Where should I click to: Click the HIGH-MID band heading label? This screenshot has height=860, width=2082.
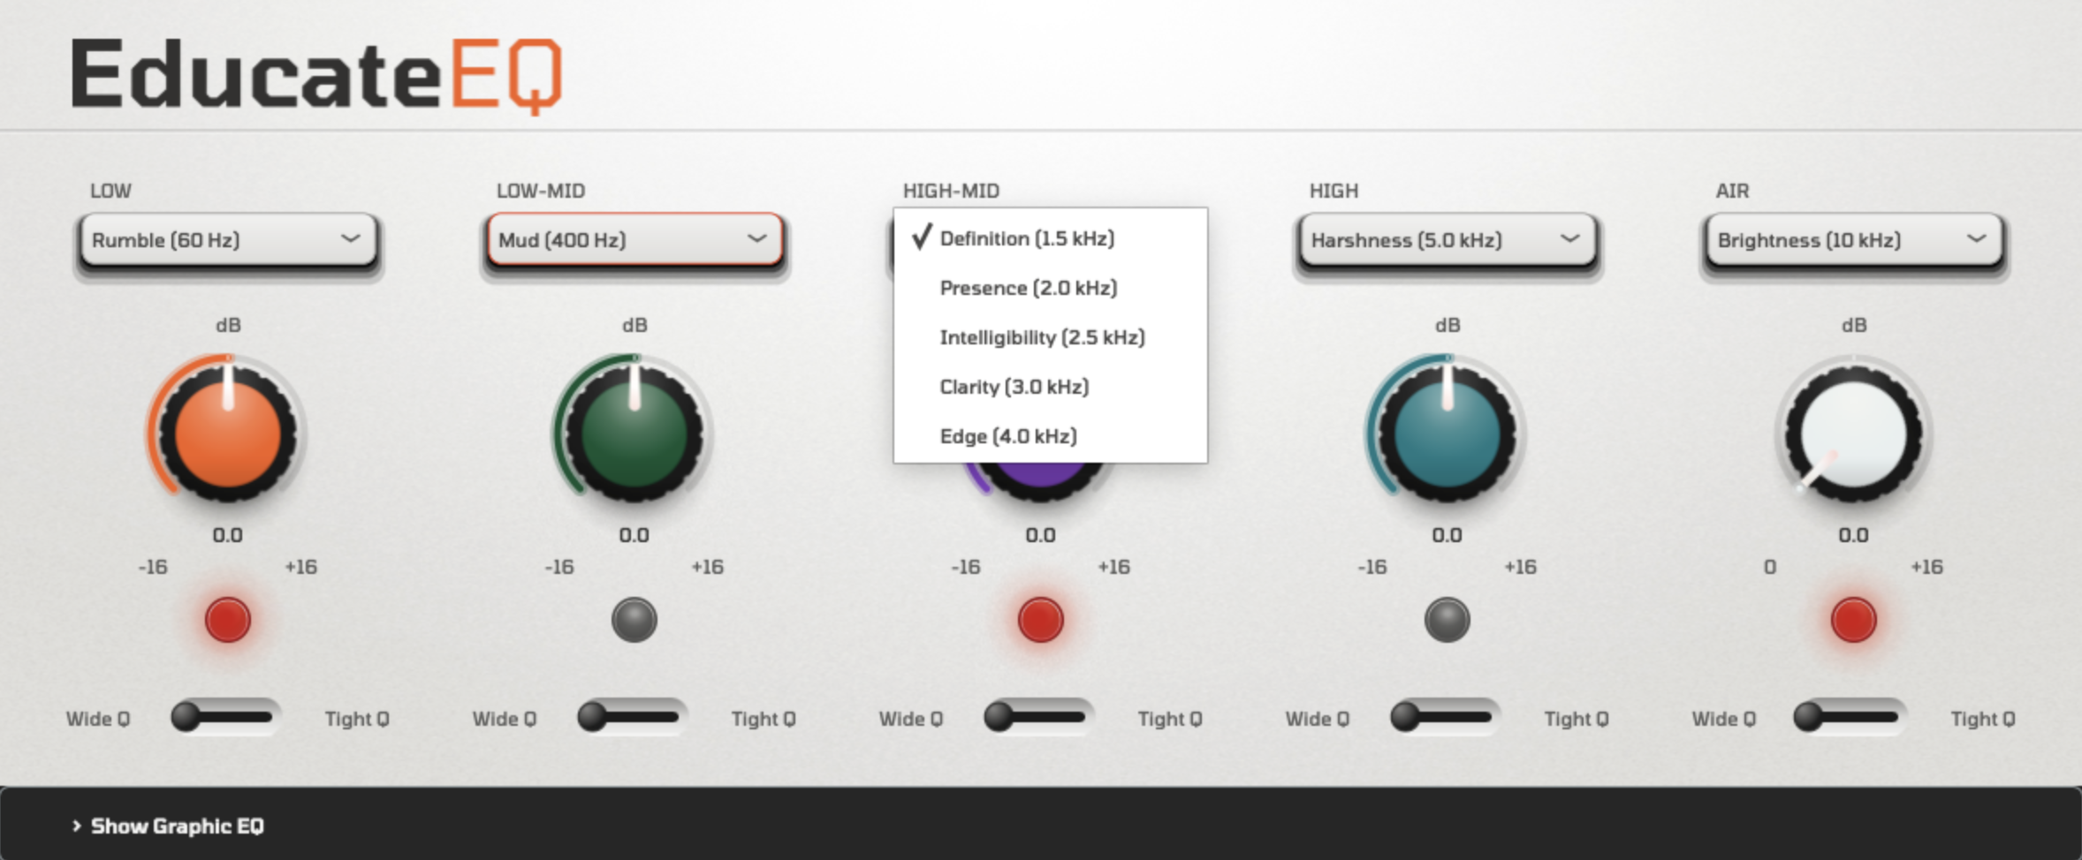pyautogui.click(x=951, y=191)
